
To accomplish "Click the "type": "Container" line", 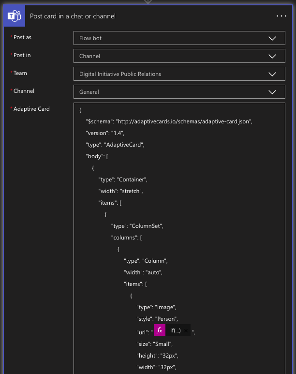I will (123, 180).
